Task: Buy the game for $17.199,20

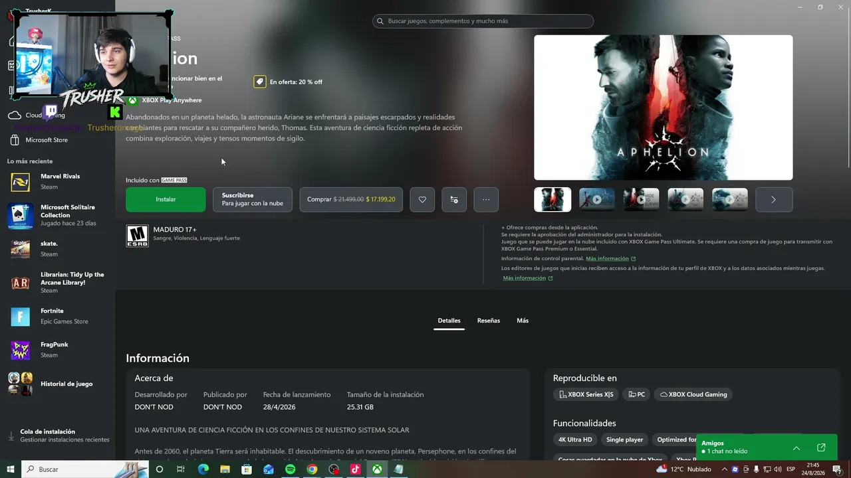Action: (x=351, y=199)
